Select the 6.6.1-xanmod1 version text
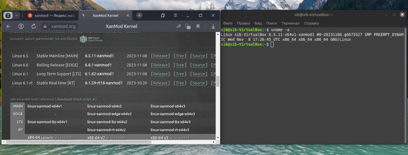 (98, 65)
